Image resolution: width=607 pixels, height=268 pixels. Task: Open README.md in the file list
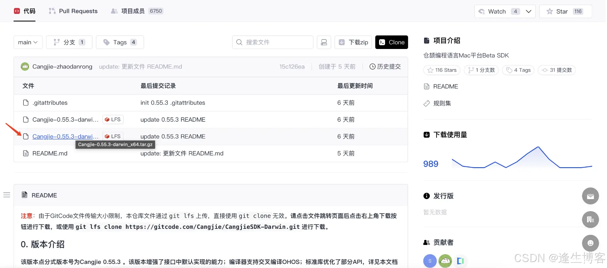coord(50,153)
